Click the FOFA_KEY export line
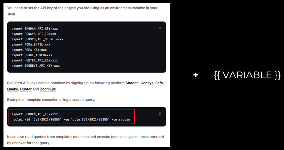Viewport: 284px width, 150px height. coord(29,50)
